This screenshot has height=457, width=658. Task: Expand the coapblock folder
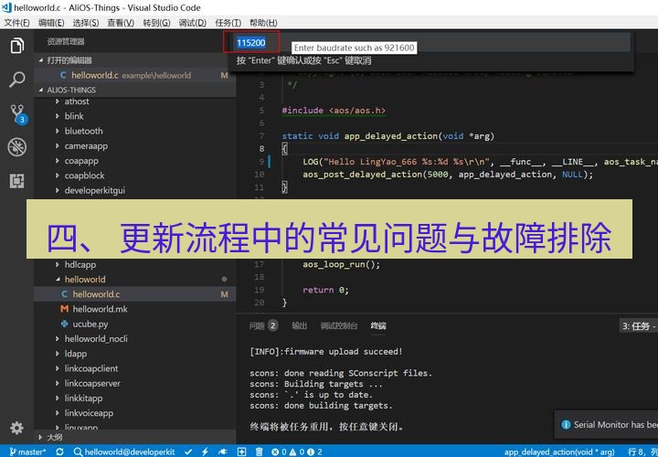[x=84, y=175]
